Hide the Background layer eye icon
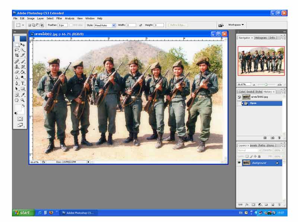The height and width of the screenshot is (222, 298). coord(239,163)
